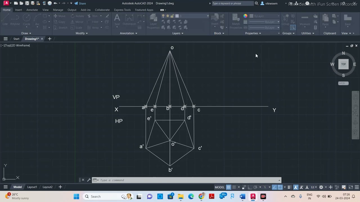The image size is (360, 202).
Task: Expand the Draw panel
Action: [x=26, y=33]
